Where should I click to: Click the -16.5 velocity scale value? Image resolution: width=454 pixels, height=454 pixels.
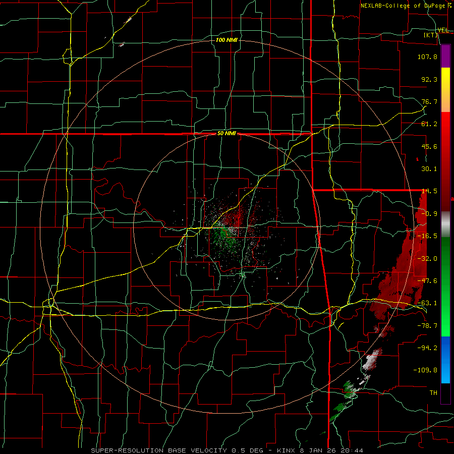(x=427, y=236)
